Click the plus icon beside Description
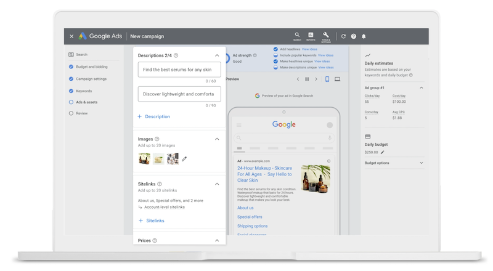The height and width of the screenshot is (271, 493). point(140,116)
